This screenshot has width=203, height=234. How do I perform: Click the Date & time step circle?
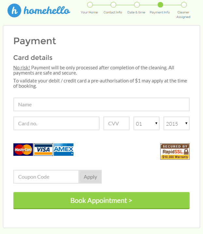(x=137, y=5)
